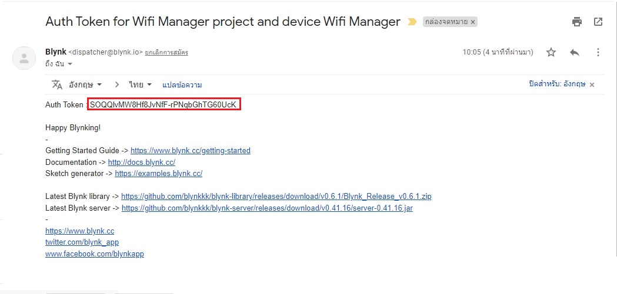Click the dispatcher@blynk.io address
The image size is (617, 294).
click(x=105, y=52)
